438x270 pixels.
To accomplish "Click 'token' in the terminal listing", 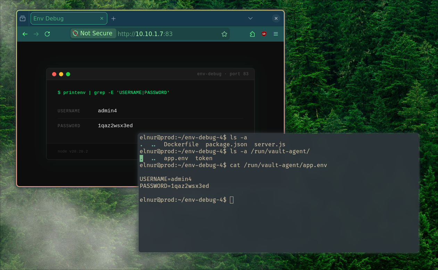I will tap(204, 158).
